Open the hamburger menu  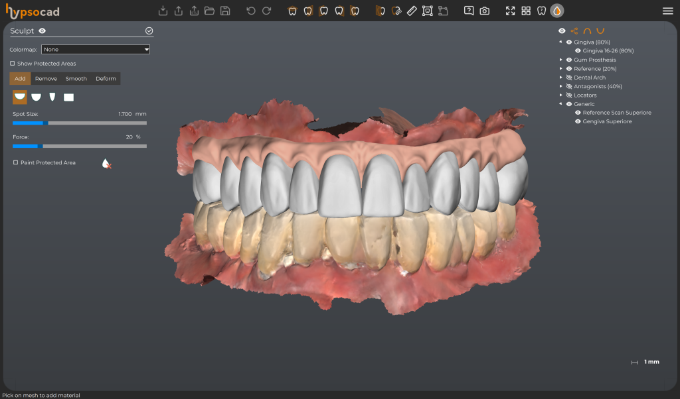coord(667,11)
